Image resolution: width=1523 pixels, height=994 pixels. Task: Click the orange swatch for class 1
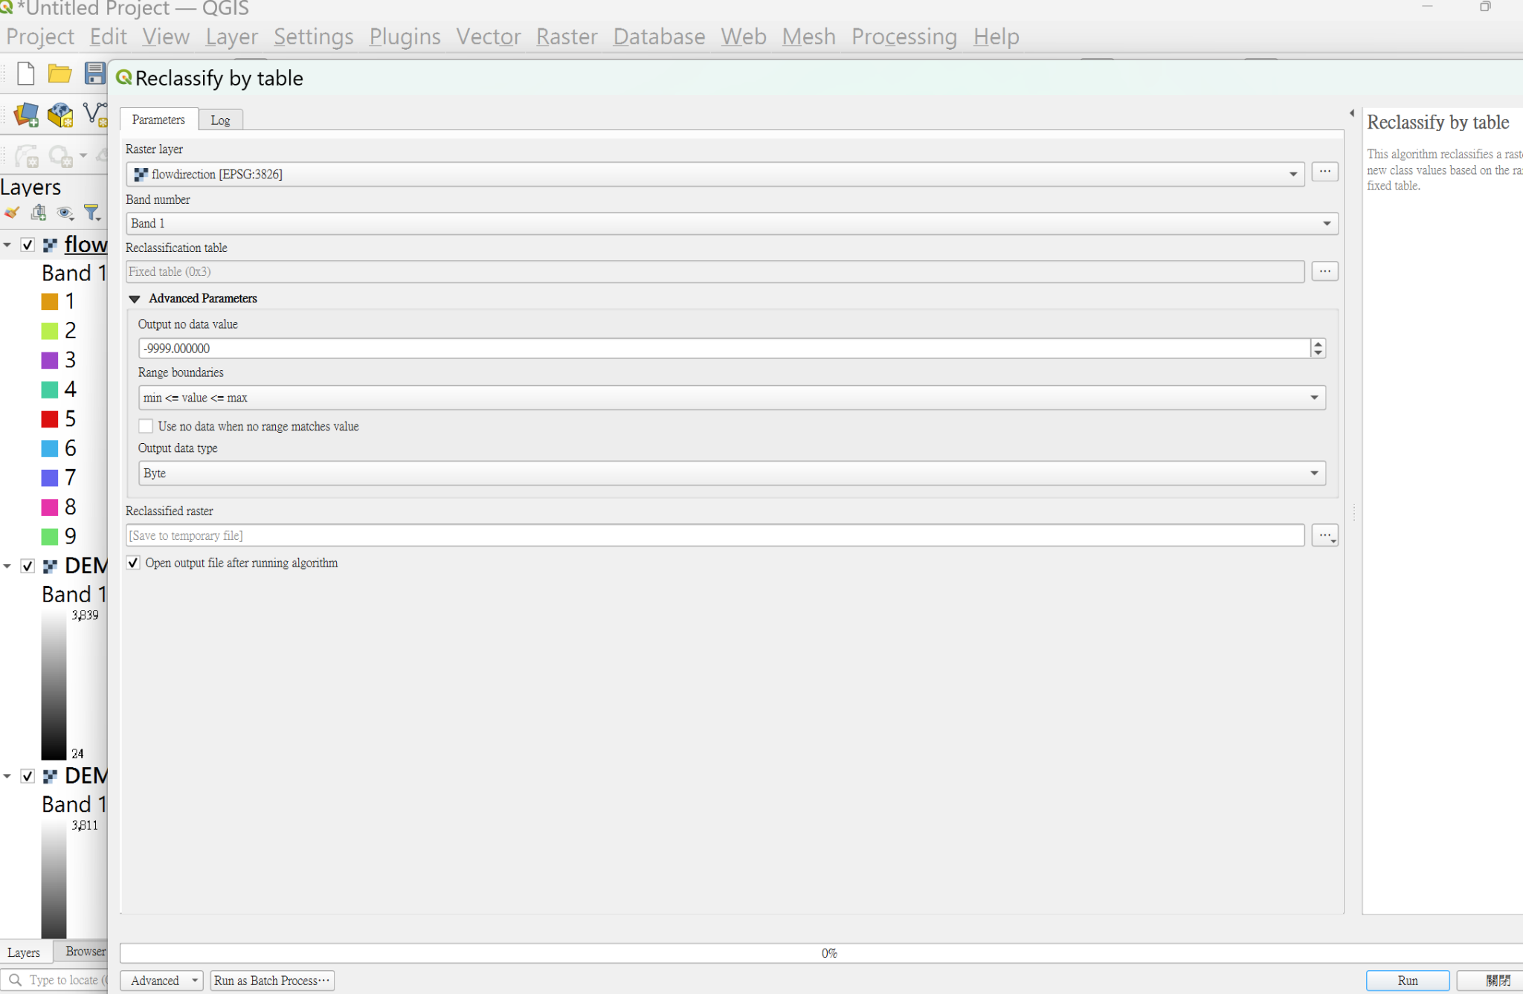coord(50,302)
